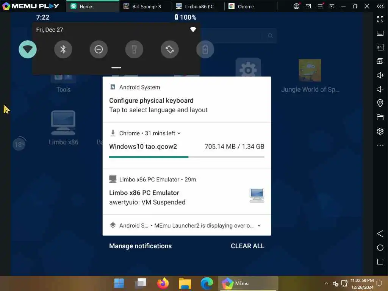
Task: Click the Limbo computer thumbnail in notification
Action: (257, 195)
